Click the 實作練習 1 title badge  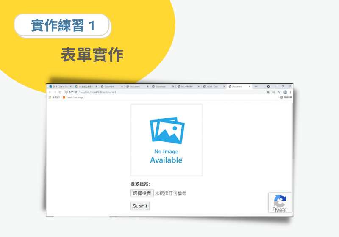(62, 26)
